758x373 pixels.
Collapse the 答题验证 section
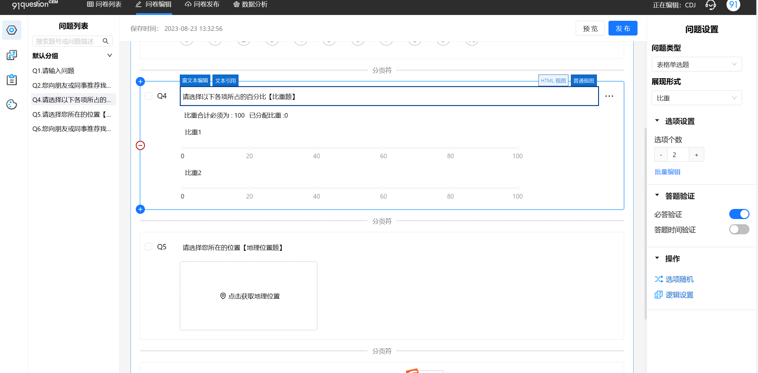coord(657,196)
